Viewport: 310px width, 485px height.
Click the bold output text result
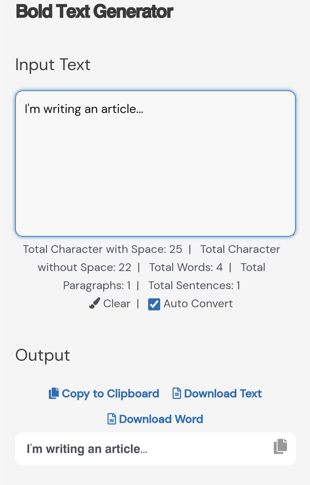tap(87, 449)
